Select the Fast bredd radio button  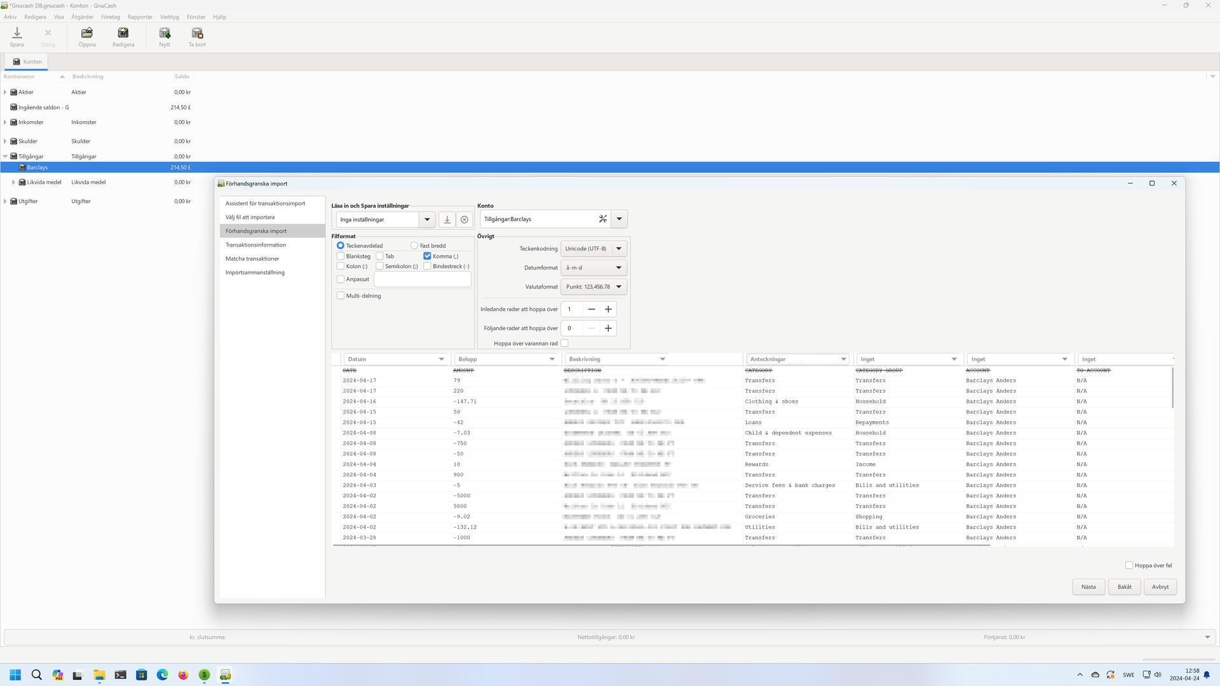(x=414, y=246)
